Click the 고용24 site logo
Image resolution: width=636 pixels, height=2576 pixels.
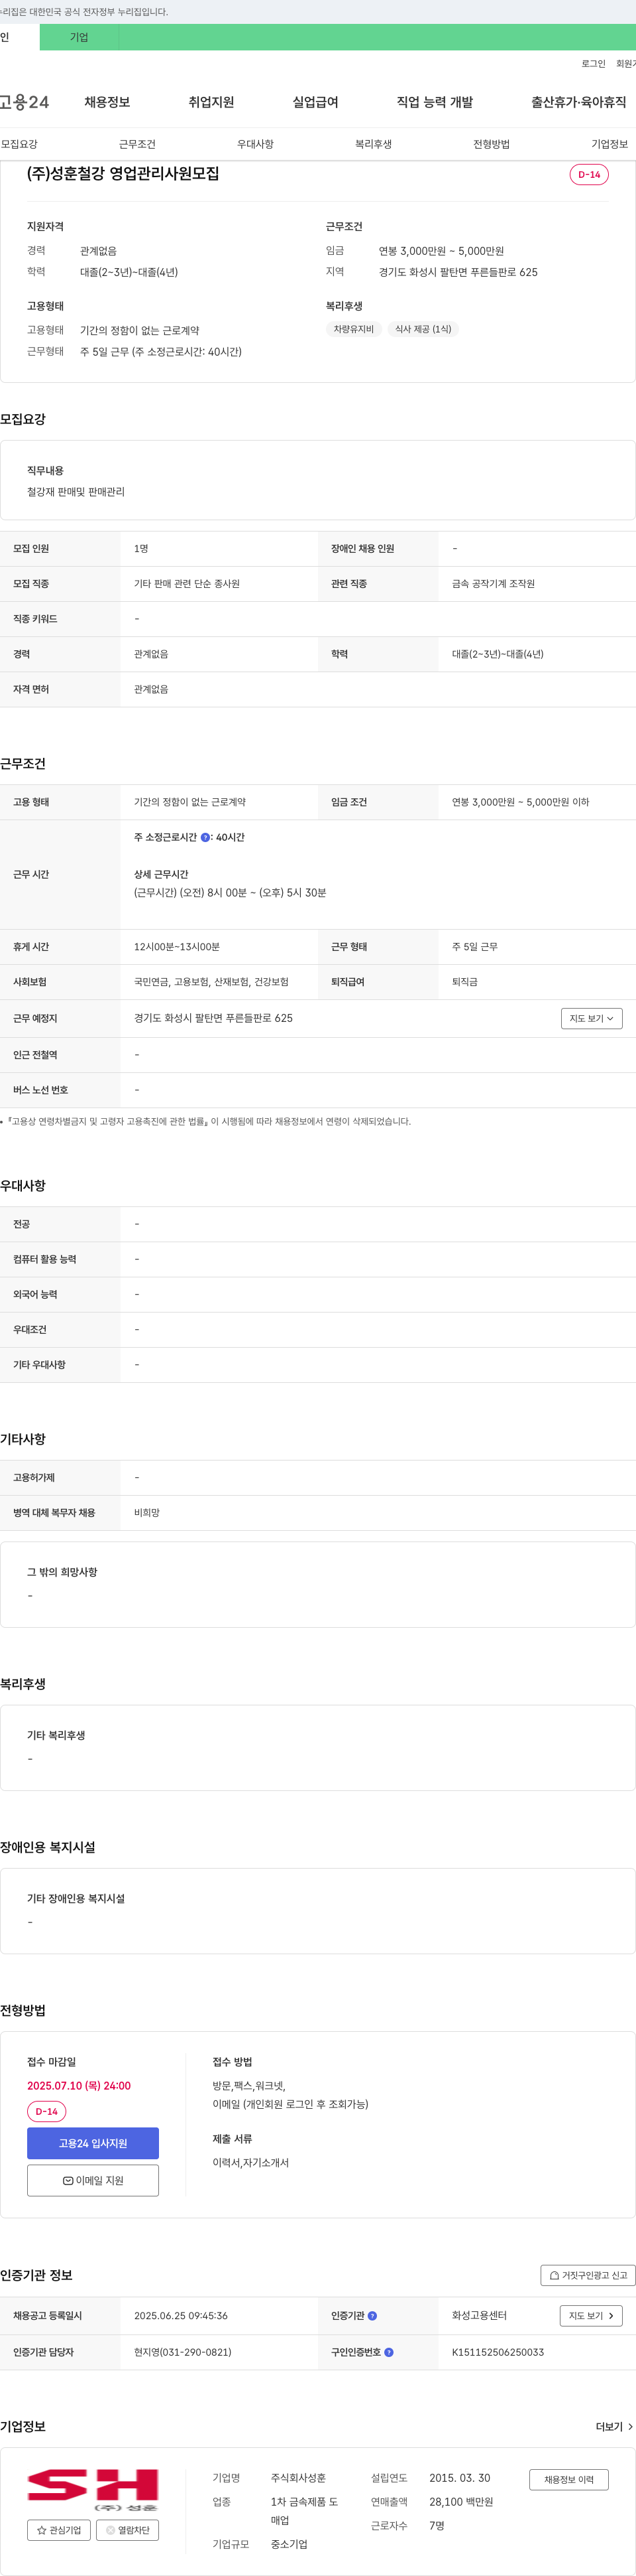[24, 102]
